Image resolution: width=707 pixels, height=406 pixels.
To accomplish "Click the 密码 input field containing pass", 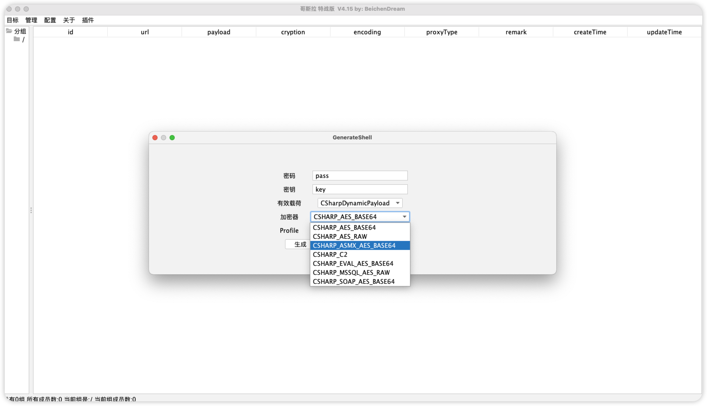I will click(x=360, y=176).
